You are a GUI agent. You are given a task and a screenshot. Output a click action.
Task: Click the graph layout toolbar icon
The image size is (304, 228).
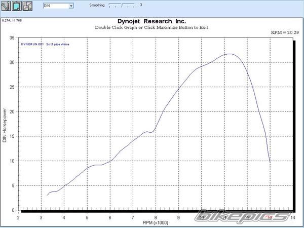pyautogui.click(x=27, y=7)
